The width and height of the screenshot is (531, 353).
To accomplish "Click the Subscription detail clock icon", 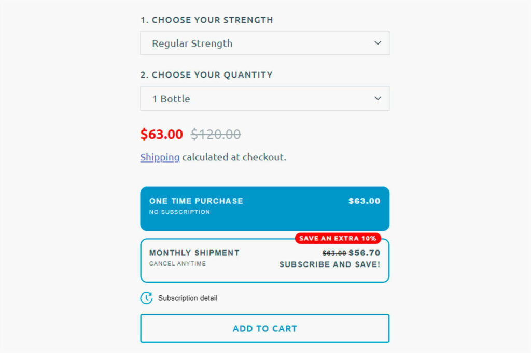I will click(146, 298).
